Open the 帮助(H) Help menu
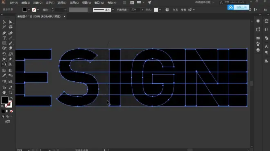The image size is (270, 151). [112, 3]
